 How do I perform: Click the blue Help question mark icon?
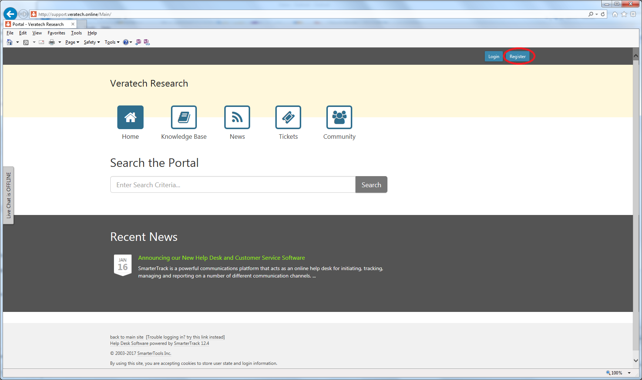[x=126, y=42]
